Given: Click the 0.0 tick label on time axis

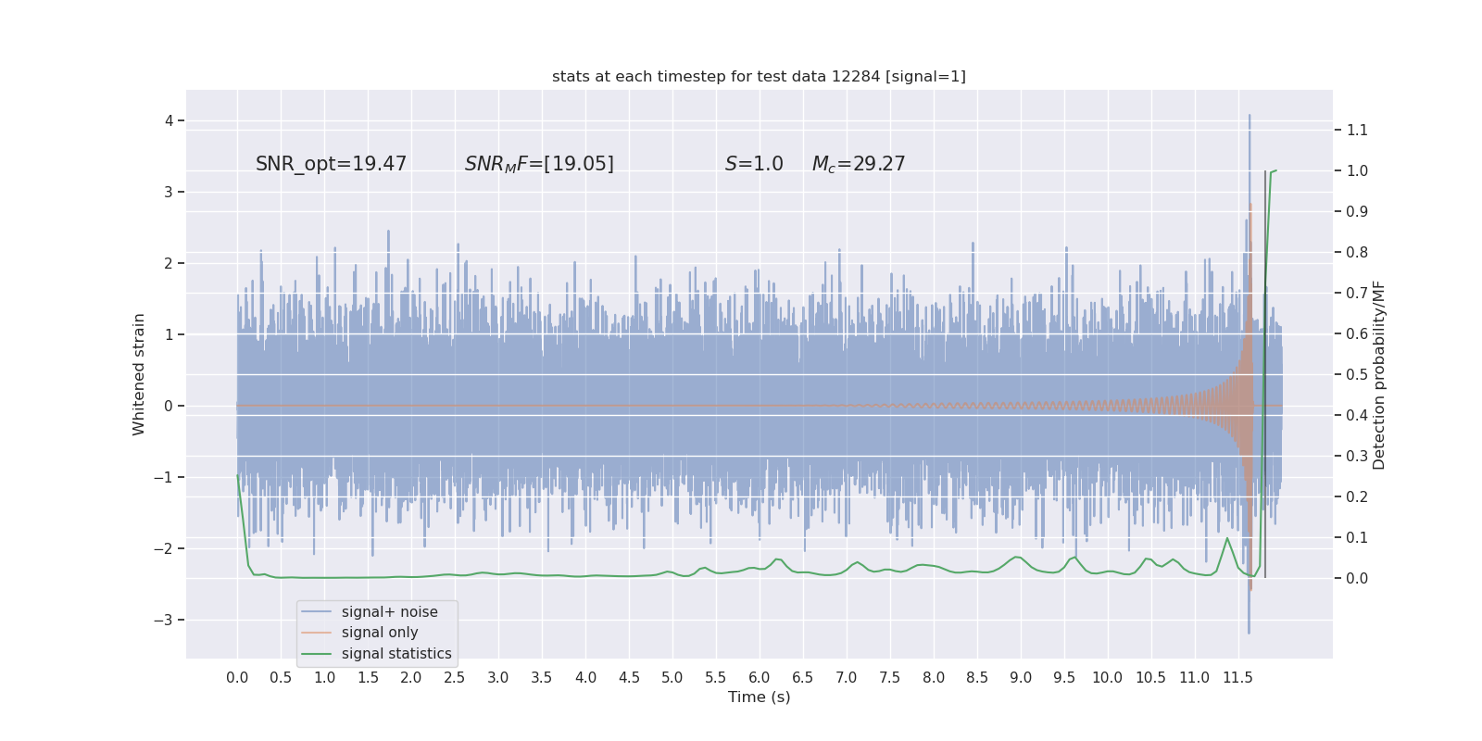Looking at the screenshot, I should (237, 678).
